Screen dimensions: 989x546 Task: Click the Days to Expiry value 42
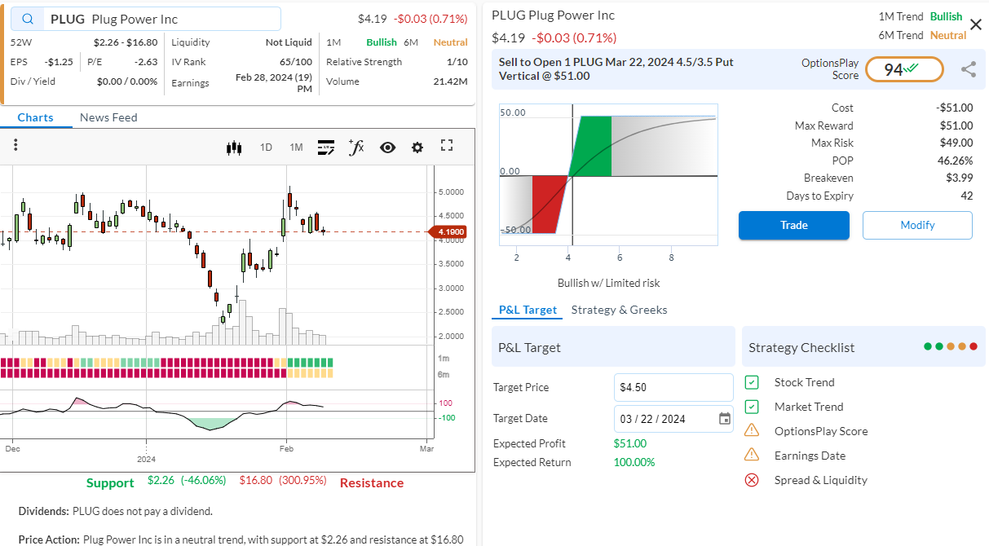pyautogui.click(x=966, y=196)
